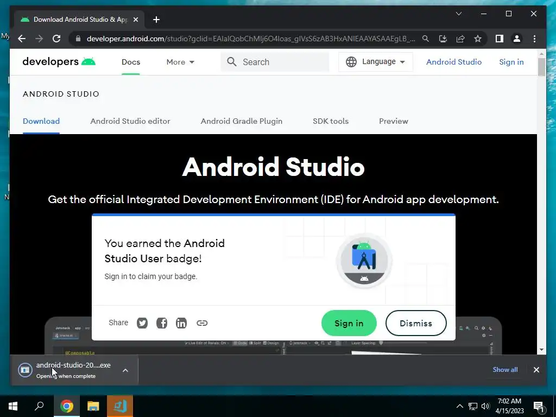
Task: Click the install app icon in address bar
Action: pyautogui.click(x=443, y=39)
